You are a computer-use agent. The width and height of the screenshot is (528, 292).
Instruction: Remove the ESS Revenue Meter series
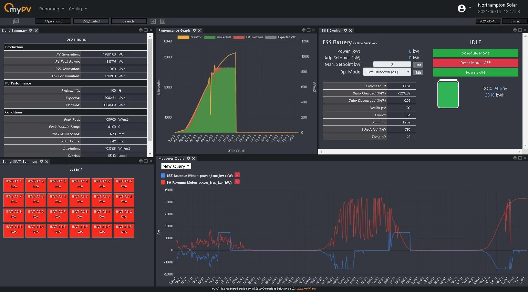coord(237,175)
